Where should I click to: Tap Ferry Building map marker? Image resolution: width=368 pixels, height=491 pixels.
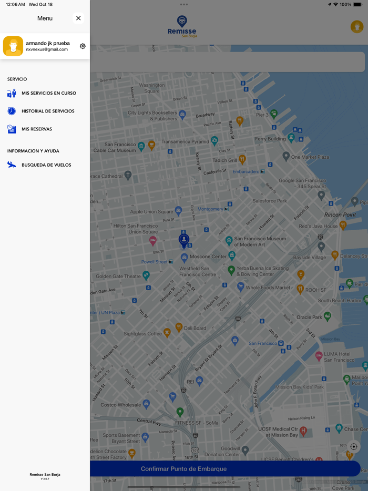tap(291, 138)
